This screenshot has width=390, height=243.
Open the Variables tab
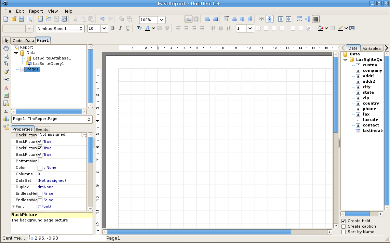coord(372,48)
